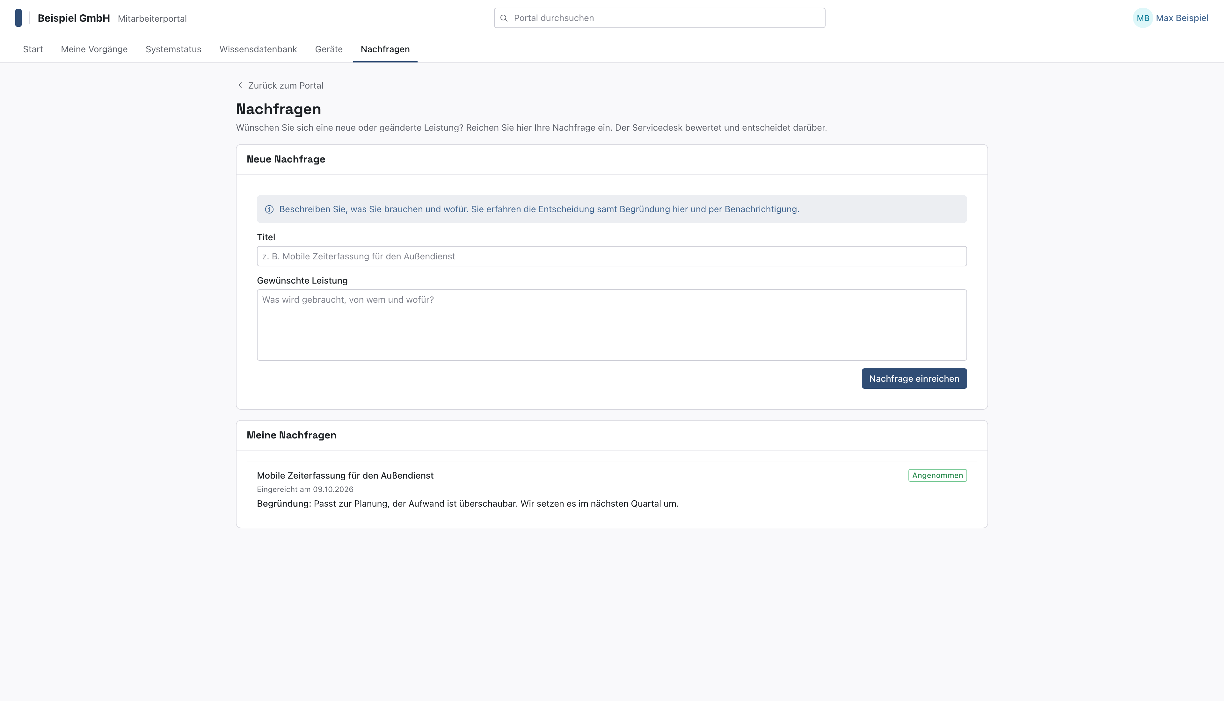Click the search magnifier icon
Screen dimensions: 1224x701
[x=504, y=18]
